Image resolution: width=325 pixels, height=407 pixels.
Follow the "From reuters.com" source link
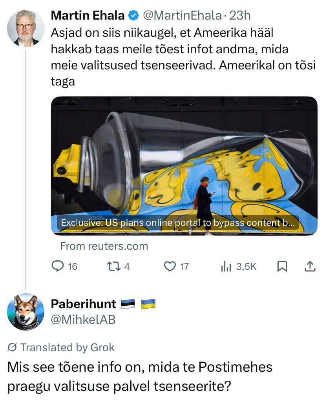104,246
